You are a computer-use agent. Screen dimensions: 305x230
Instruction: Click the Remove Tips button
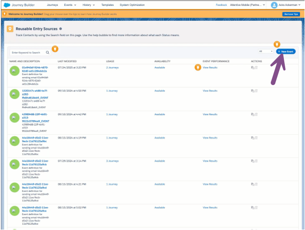291,14
